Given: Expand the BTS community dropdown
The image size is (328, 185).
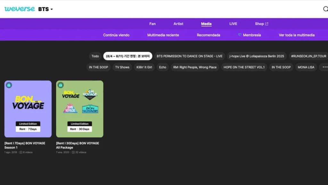Looking at the screenshot, I should point(45,9).
